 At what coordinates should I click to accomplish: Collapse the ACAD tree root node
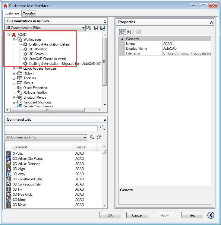8,35
